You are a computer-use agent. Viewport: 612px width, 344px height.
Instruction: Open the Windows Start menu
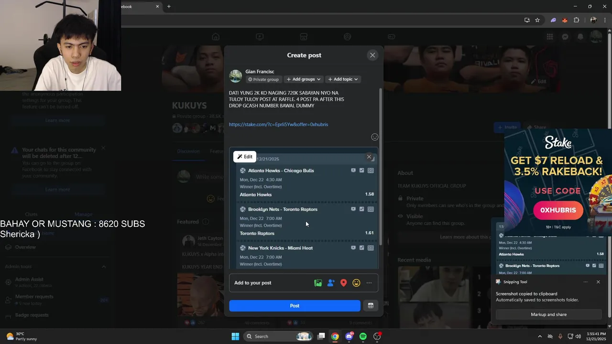pyautogui.click(x=235, y=336)
